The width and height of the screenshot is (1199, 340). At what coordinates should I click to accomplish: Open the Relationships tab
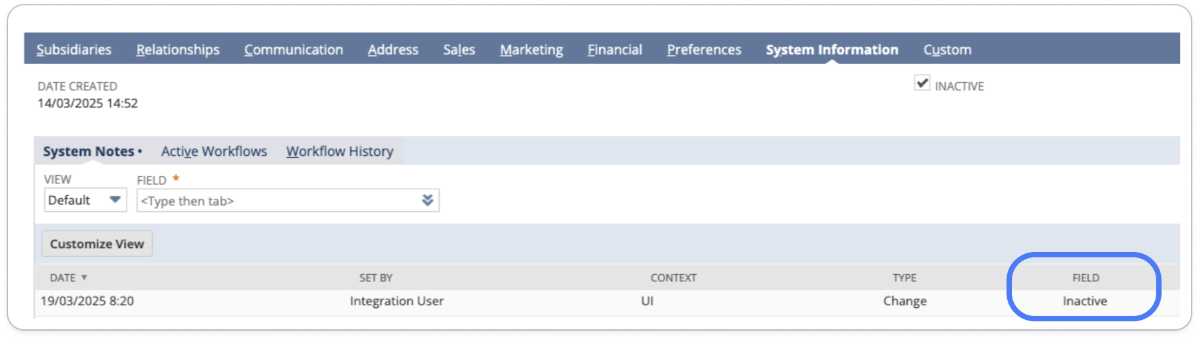click(x=178, y=49)
